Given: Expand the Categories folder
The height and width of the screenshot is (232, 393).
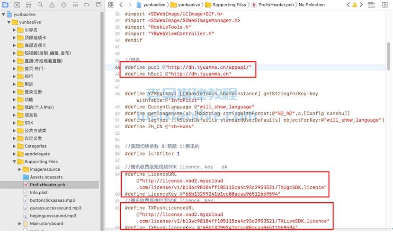Looking at the screenshot, I should pyautogui.click(x=14, y=146).
